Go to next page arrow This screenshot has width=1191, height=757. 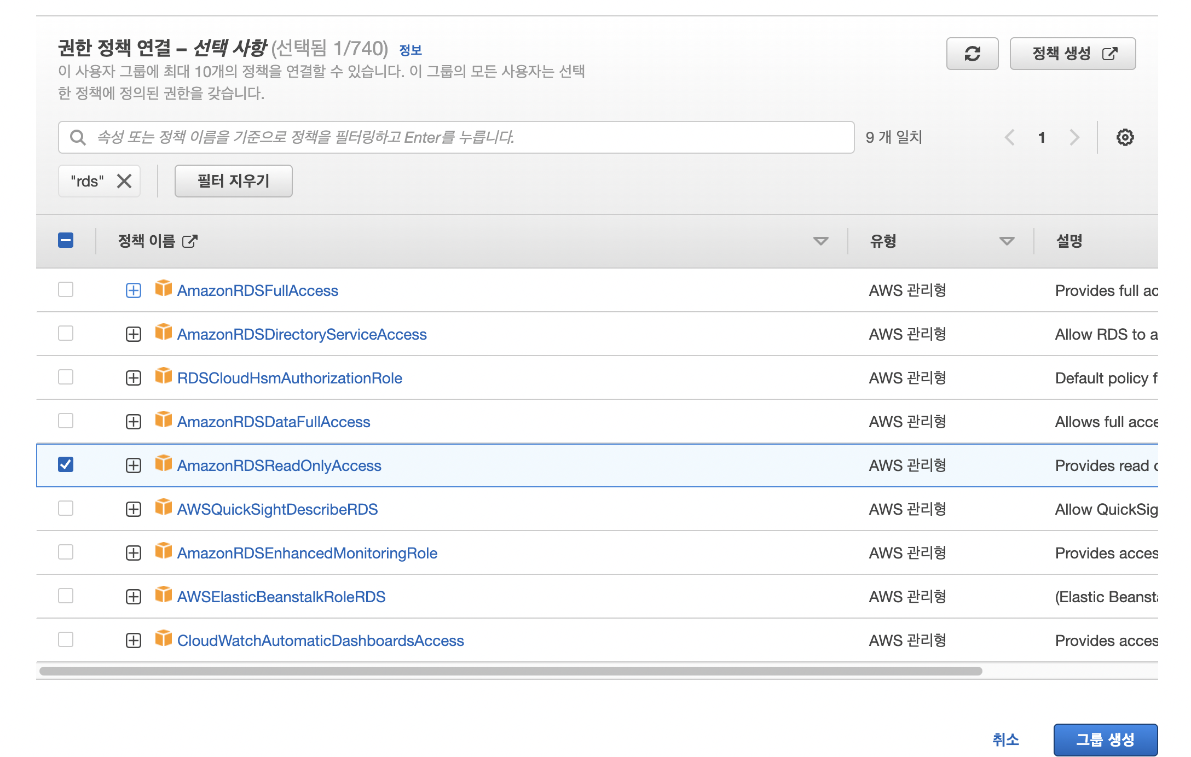1074,137
